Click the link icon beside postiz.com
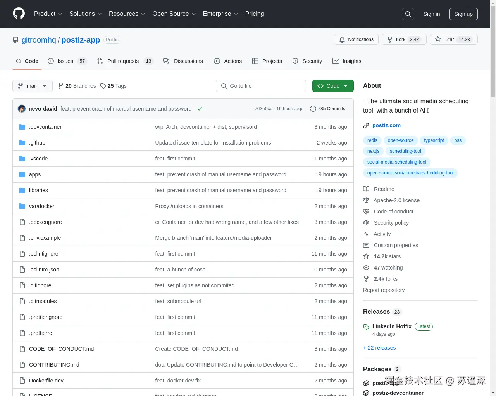496x396 pixels. 366,125
